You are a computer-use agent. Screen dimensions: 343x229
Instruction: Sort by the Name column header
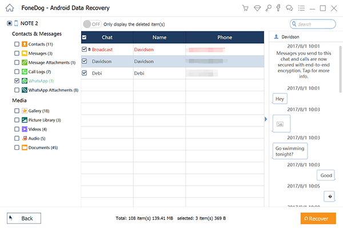pos(159,38)
